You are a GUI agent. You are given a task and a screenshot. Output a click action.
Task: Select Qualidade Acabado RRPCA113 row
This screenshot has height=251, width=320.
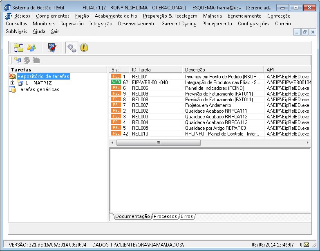[210, 122]
